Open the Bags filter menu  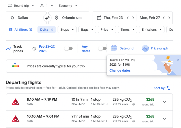point(87,30)
